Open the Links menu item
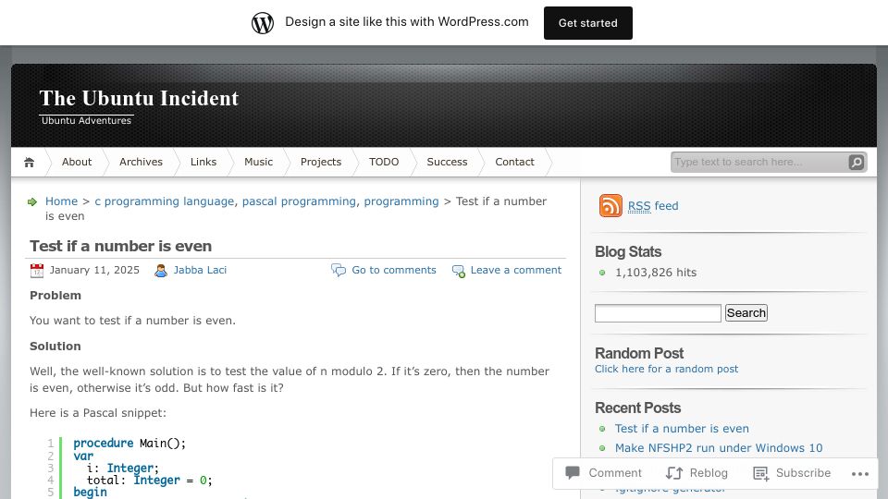This screenshot has height=499, width=888. point(203,162)
